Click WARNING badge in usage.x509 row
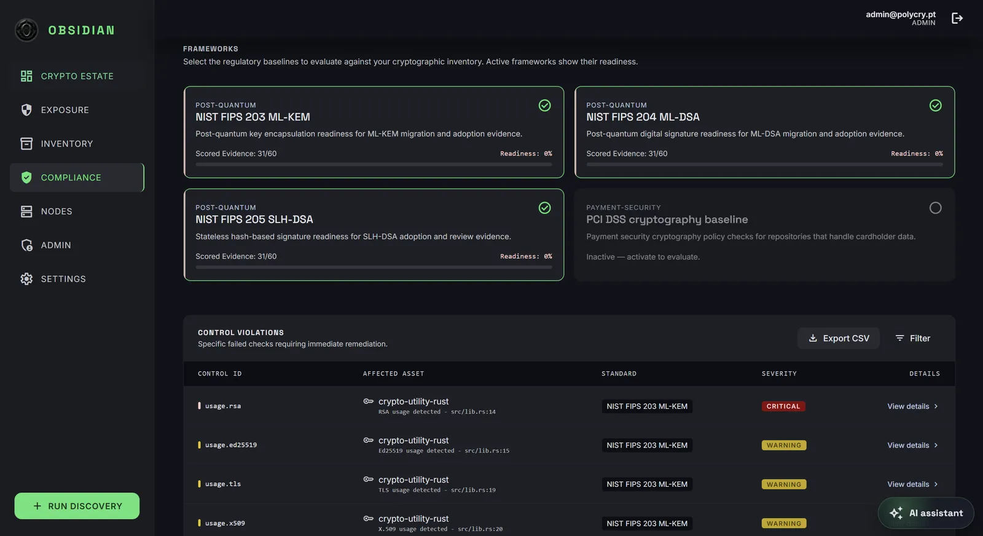The width and height of the screenshot is (983, 536). pyautogui.click(x=784, y=524)
